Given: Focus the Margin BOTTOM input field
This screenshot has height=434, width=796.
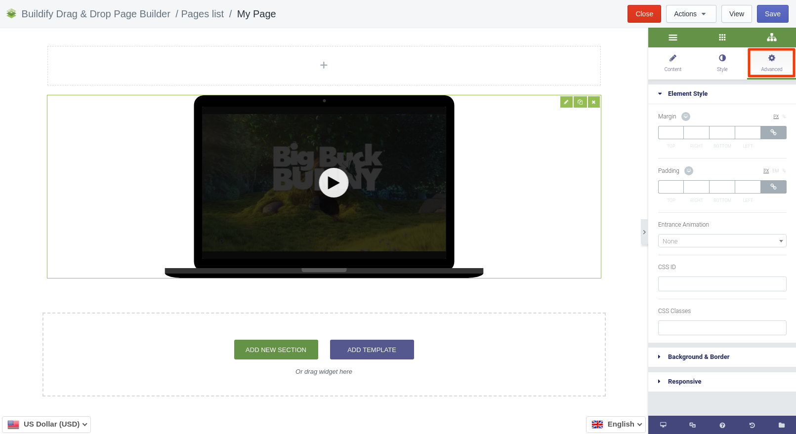Looking at the screenshot, I should click(722, 132).
